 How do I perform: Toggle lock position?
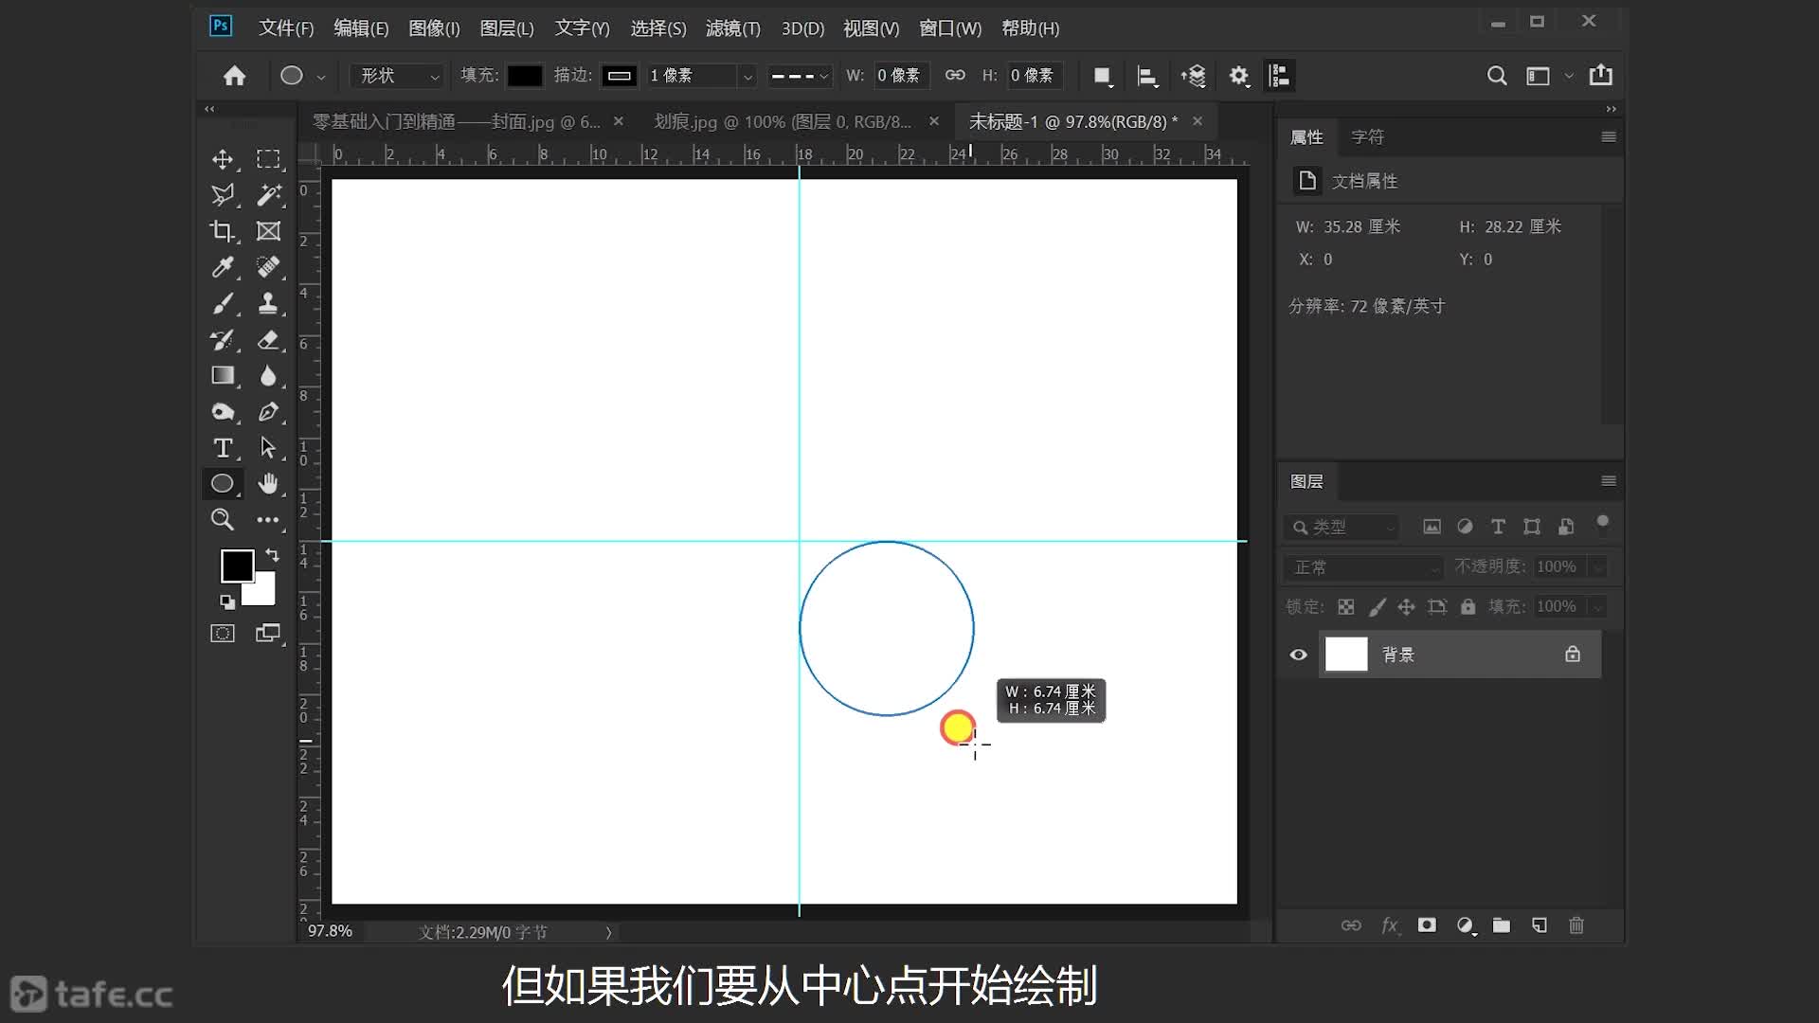tap(1406, 607)
